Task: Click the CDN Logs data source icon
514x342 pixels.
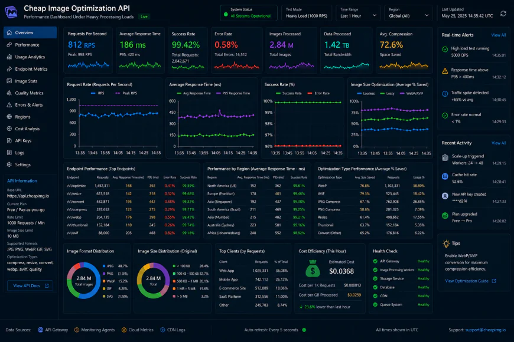Action: [162, 330]
